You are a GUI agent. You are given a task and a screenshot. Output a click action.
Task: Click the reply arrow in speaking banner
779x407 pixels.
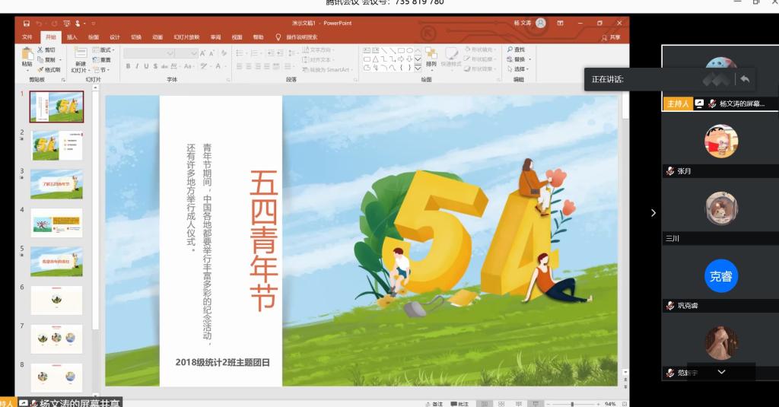pos(745,79)
